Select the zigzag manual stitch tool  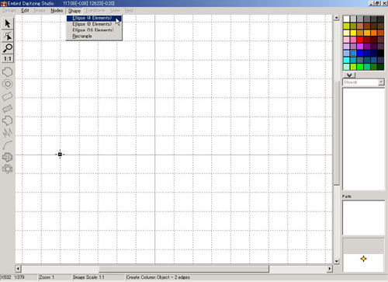click(8, 133)
